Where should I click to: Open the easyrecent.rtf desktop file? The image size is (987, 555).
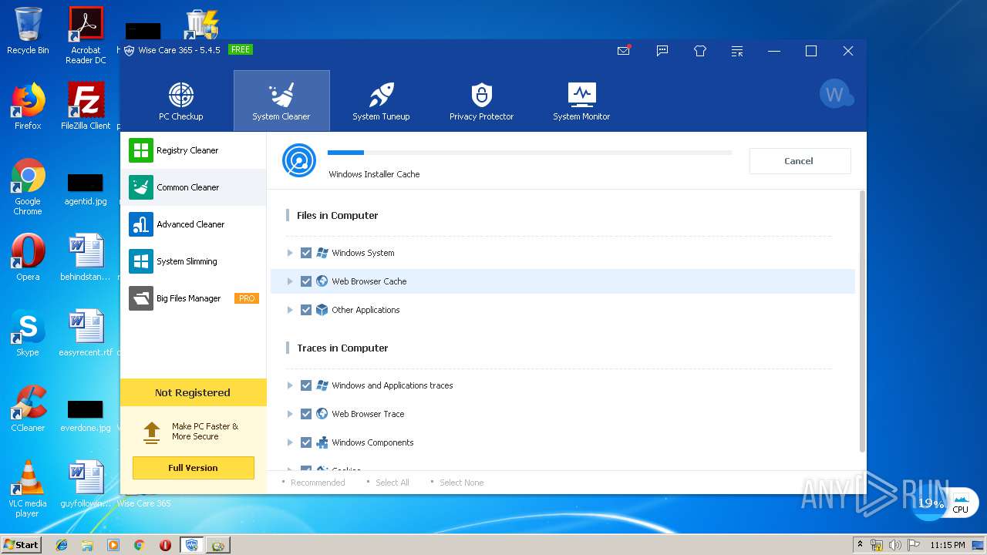(x=86, y=333)
